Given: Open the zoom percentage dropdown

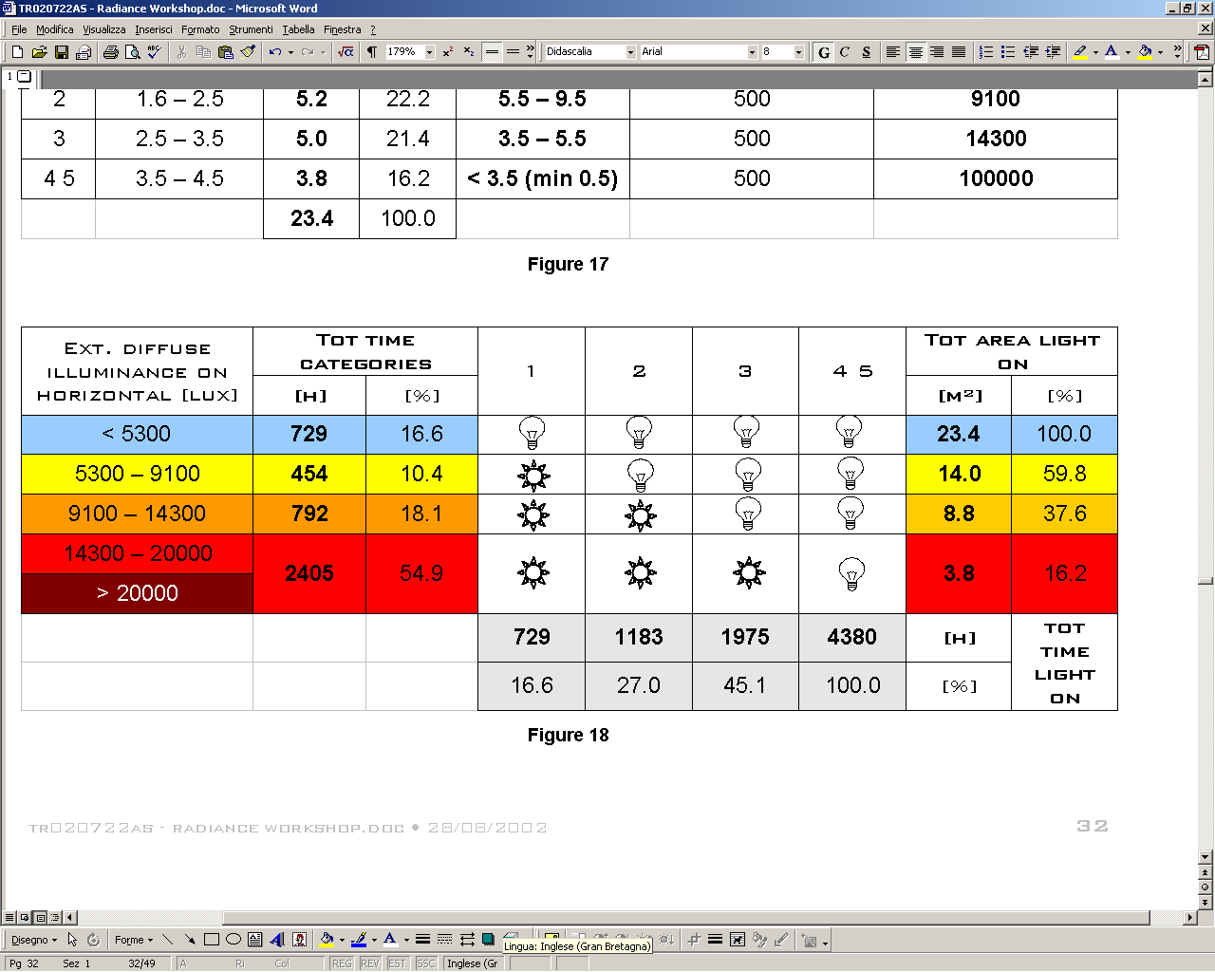Looking at the screenshot, I should pyautogui.click(x=430, y=52).
